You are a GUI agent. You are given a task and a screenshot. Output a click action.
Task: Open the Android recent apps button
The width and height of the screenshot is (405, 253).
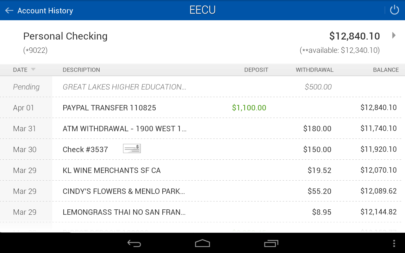[271, 243]
